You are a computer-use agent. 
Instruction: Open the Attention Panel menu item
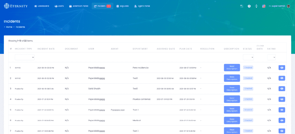tap(79, 6)
